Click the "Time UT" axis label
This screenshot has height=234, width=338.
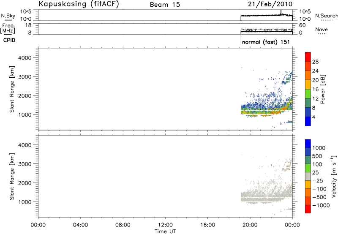(x=165, y=231)
